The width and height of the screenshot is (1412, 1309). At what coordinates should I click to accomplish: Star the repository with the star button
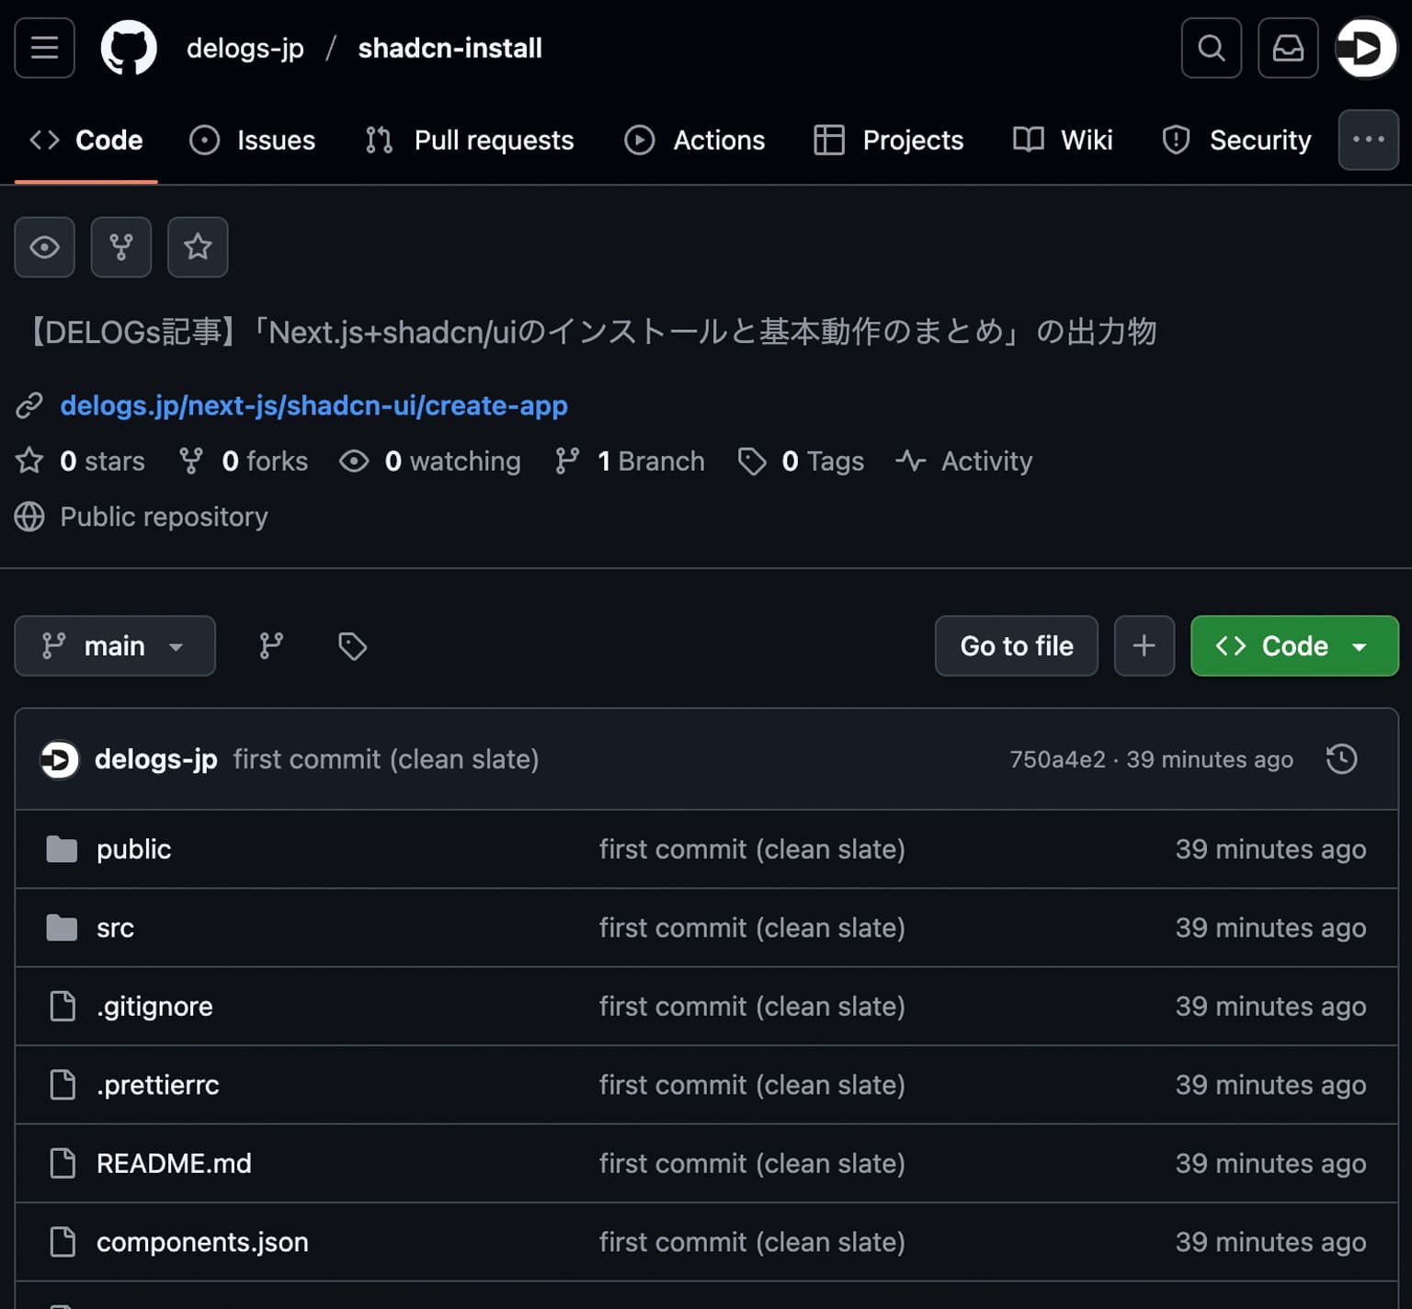coord(198,247)
